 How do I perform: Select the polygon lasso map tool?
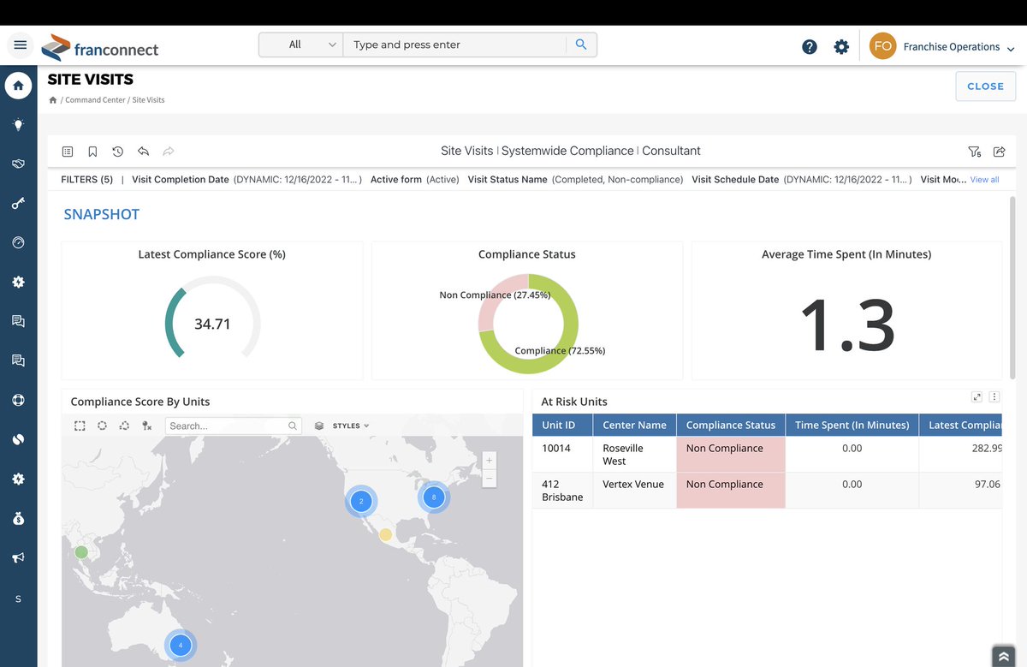point(124,426)
